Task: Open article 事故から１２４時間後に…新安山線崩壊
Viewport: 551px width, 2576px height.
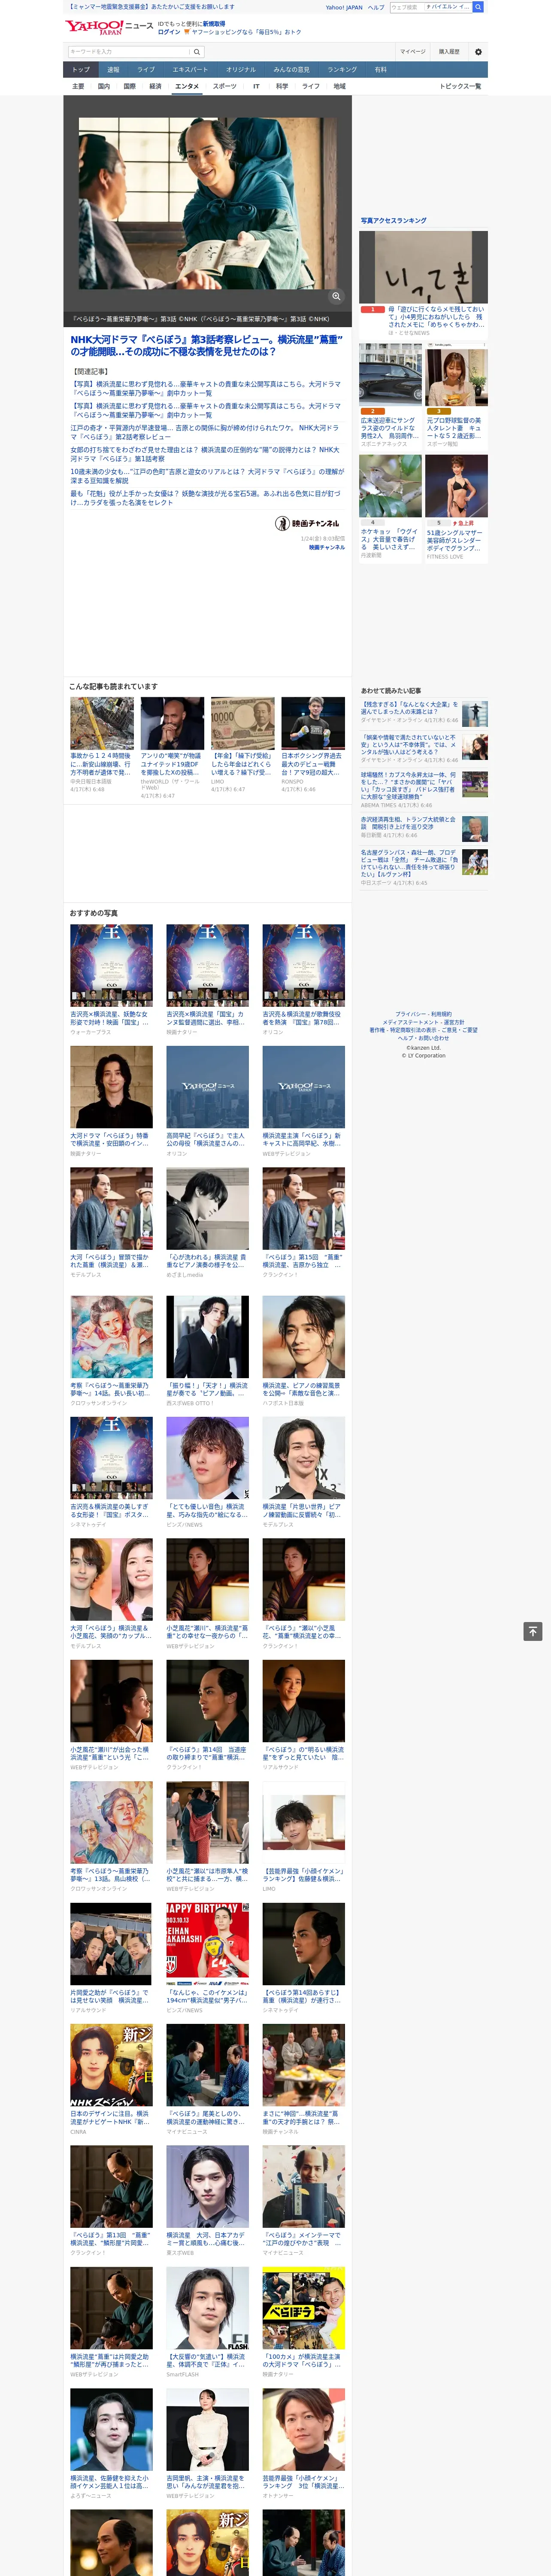Action: pyautogui.click(x=101, y=764)
